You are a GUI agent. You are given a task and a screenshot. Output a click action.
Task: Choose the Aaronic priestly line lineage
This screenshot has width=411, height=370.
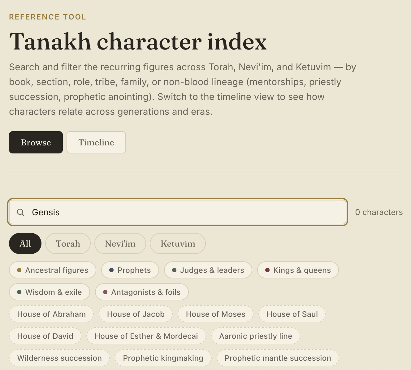pos(256,336)
